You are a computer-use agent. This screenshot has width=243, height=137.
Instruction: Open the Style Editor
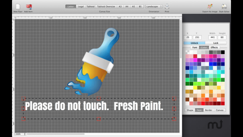click(x=224, y=6)
